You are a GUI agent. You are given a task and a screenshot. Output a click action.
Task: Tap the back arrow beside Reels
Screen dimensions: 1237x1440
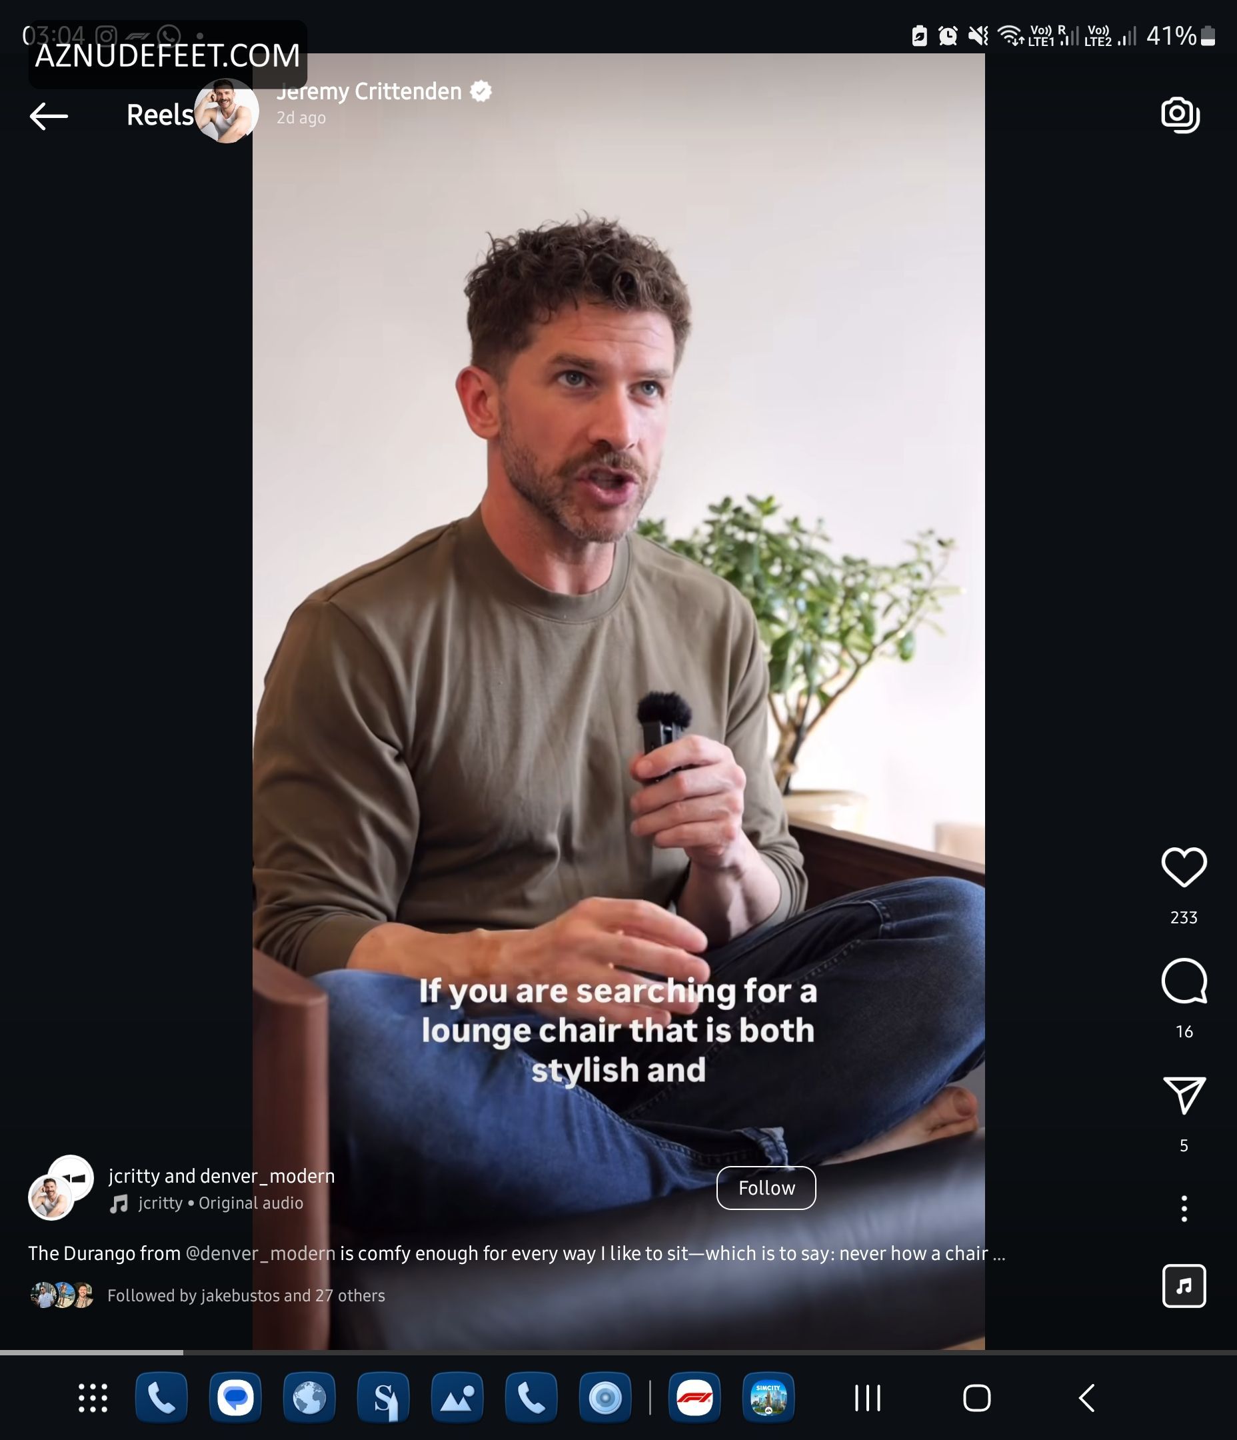[x=49, y=116]
